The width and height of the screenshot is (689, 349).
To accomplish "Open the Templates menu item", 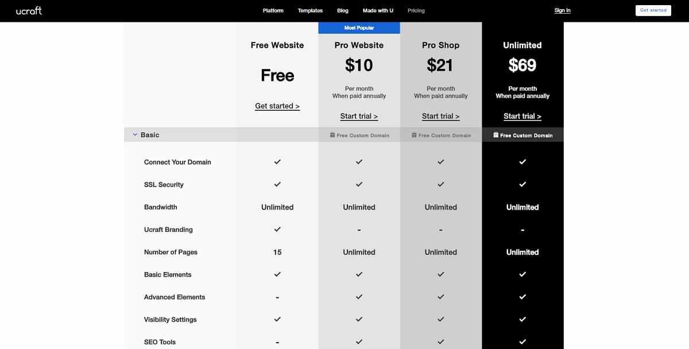I will tap(310, 10).
